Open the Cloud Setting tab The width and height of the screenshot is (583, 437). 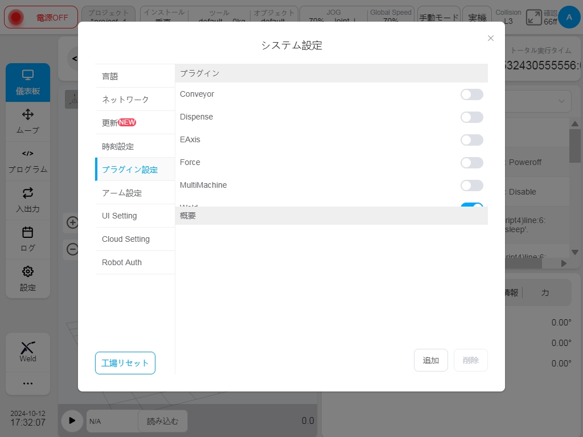pos(135,240)
